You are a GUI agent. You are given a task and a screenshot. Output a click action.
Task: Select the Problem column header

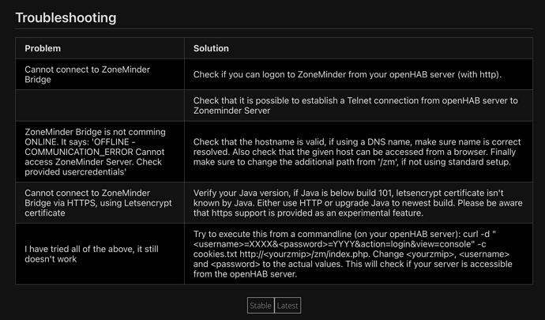43,48
